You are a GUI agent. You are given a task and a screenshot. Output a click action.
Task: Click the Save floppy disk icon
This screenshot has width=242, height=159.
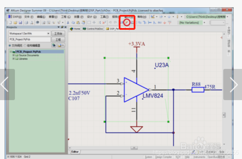point(20,23)
